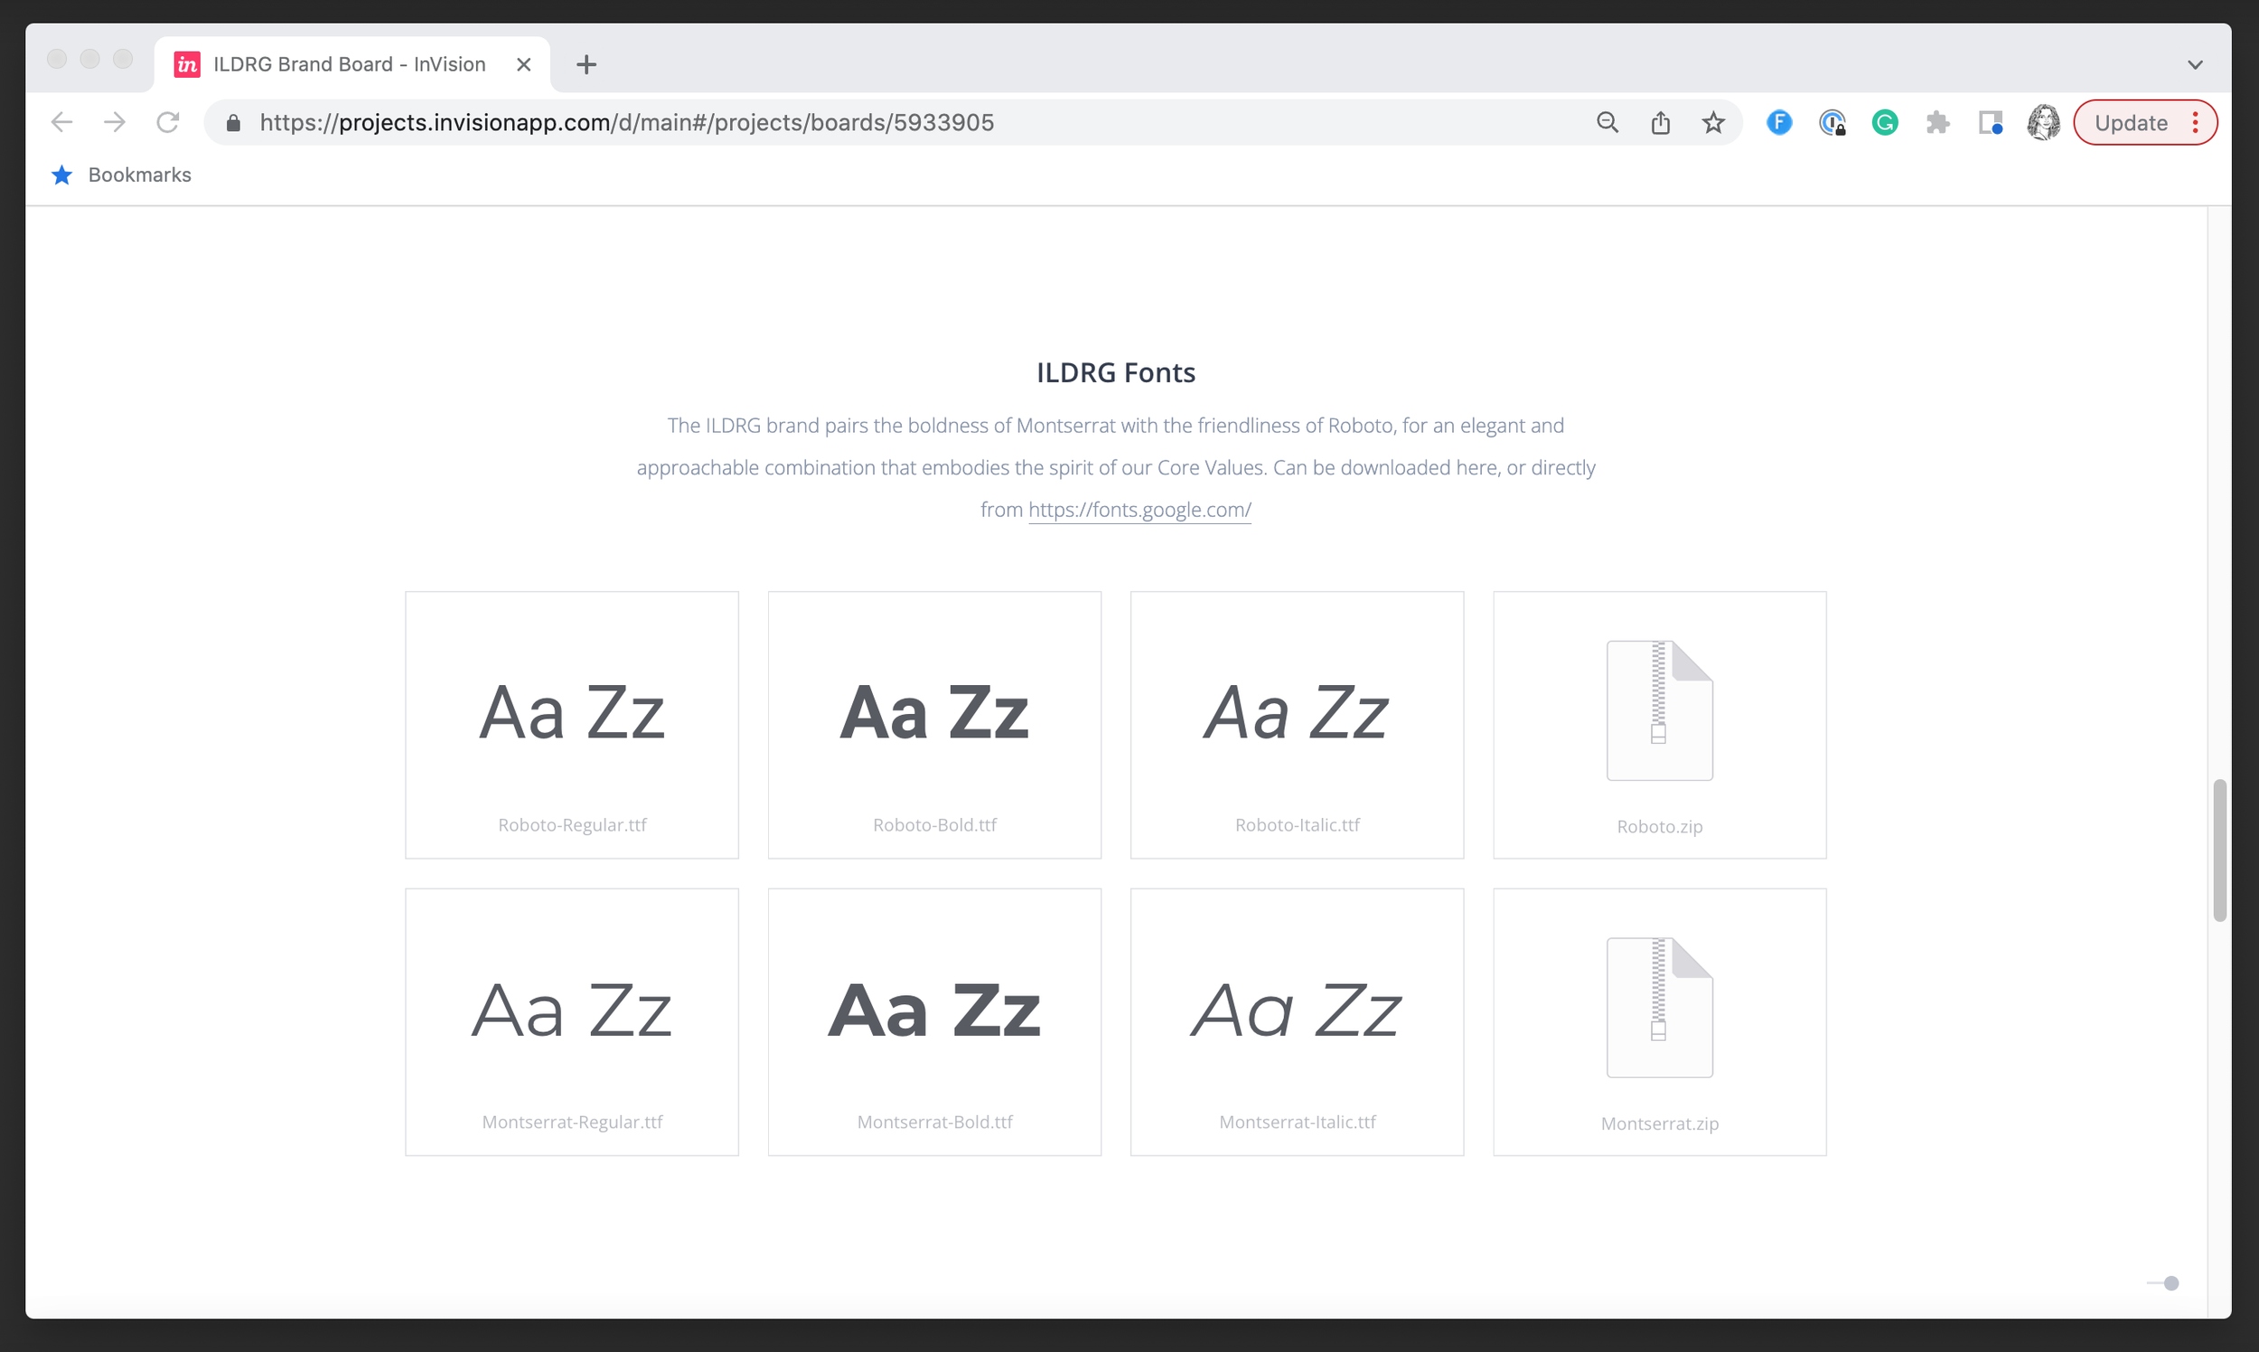This screenshot has height=1352, width=2259.
Task: Open the user profile avatar menu
Action: [x=2043, y=123]
